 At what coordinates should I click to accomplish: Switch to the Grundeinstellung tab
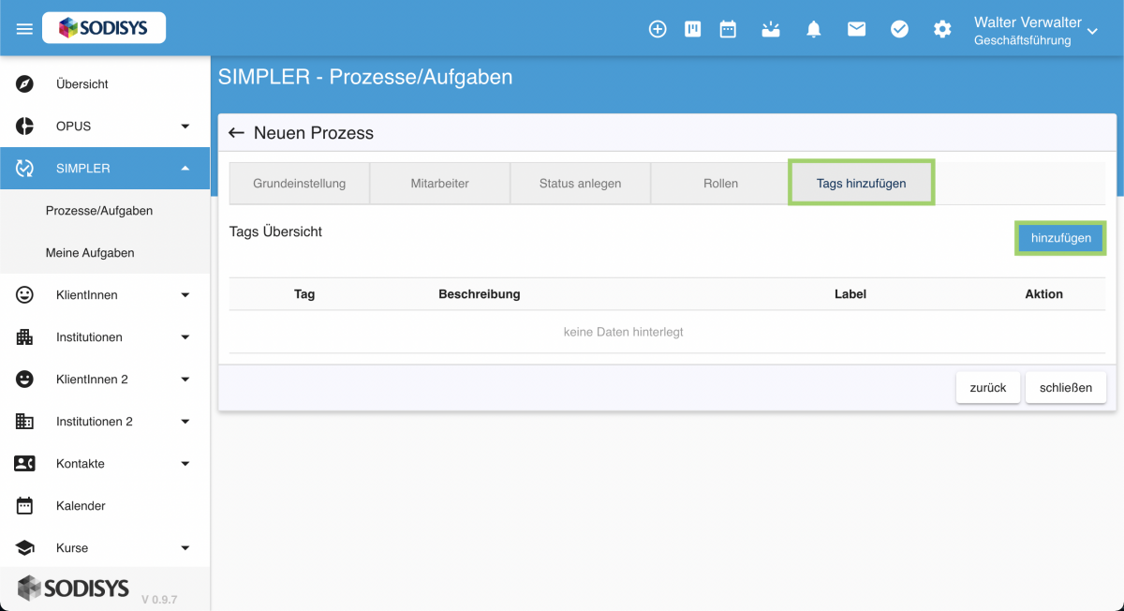[300, 184]
